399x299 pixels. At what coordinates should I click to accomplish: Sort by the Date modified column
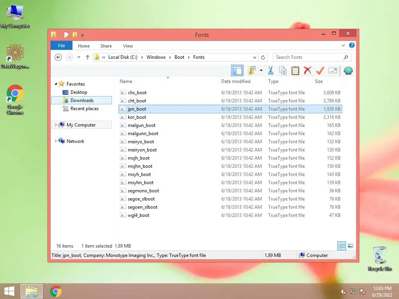click(x=242, y=81)
